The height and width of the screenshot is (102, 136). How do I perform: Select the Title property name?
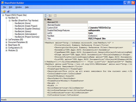[49, 39]
